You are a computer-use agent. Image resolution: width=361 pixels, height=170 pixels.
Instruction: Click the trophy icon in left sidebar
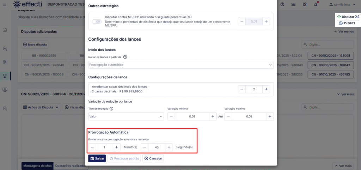(5, 75)
